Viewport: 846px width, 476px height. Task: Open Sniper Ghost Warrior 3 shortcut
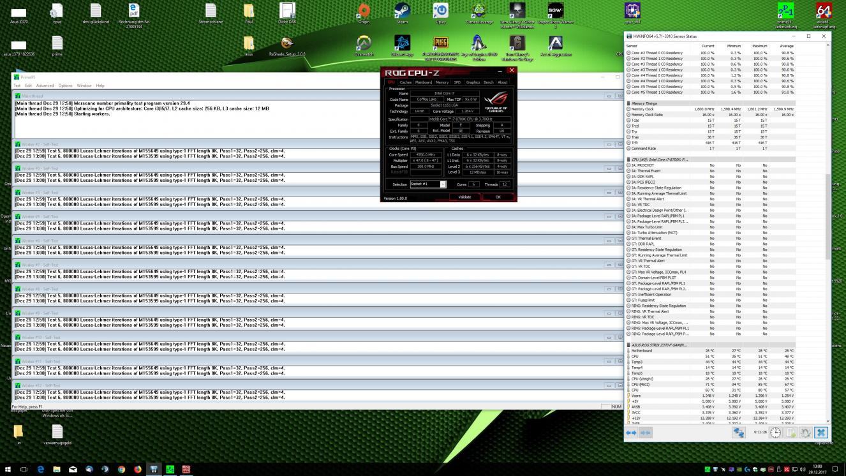tap(556, 14)
